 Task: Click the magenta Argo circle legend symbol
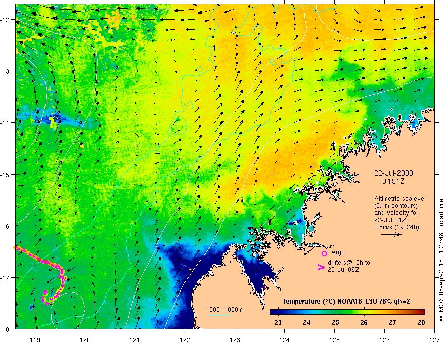(x=324, y=253)
